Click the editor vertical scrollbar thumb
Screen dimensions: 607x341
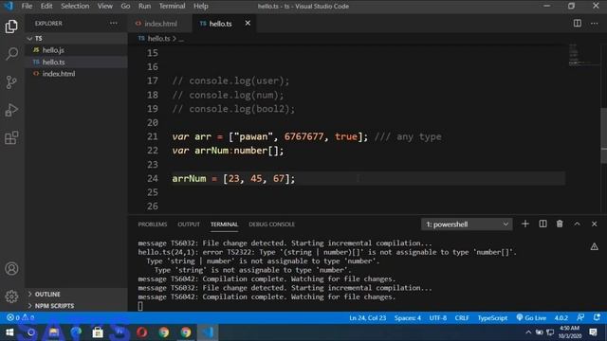(604, 135)
